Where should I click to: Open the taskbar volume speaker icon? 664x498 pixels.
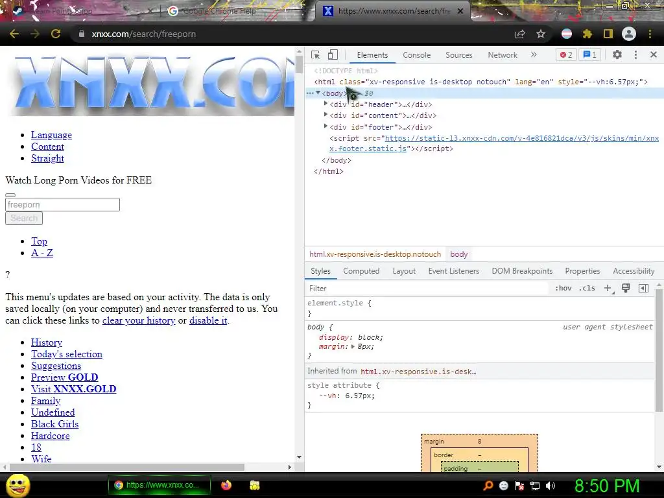pyautogui.click(x=551, y=486)
